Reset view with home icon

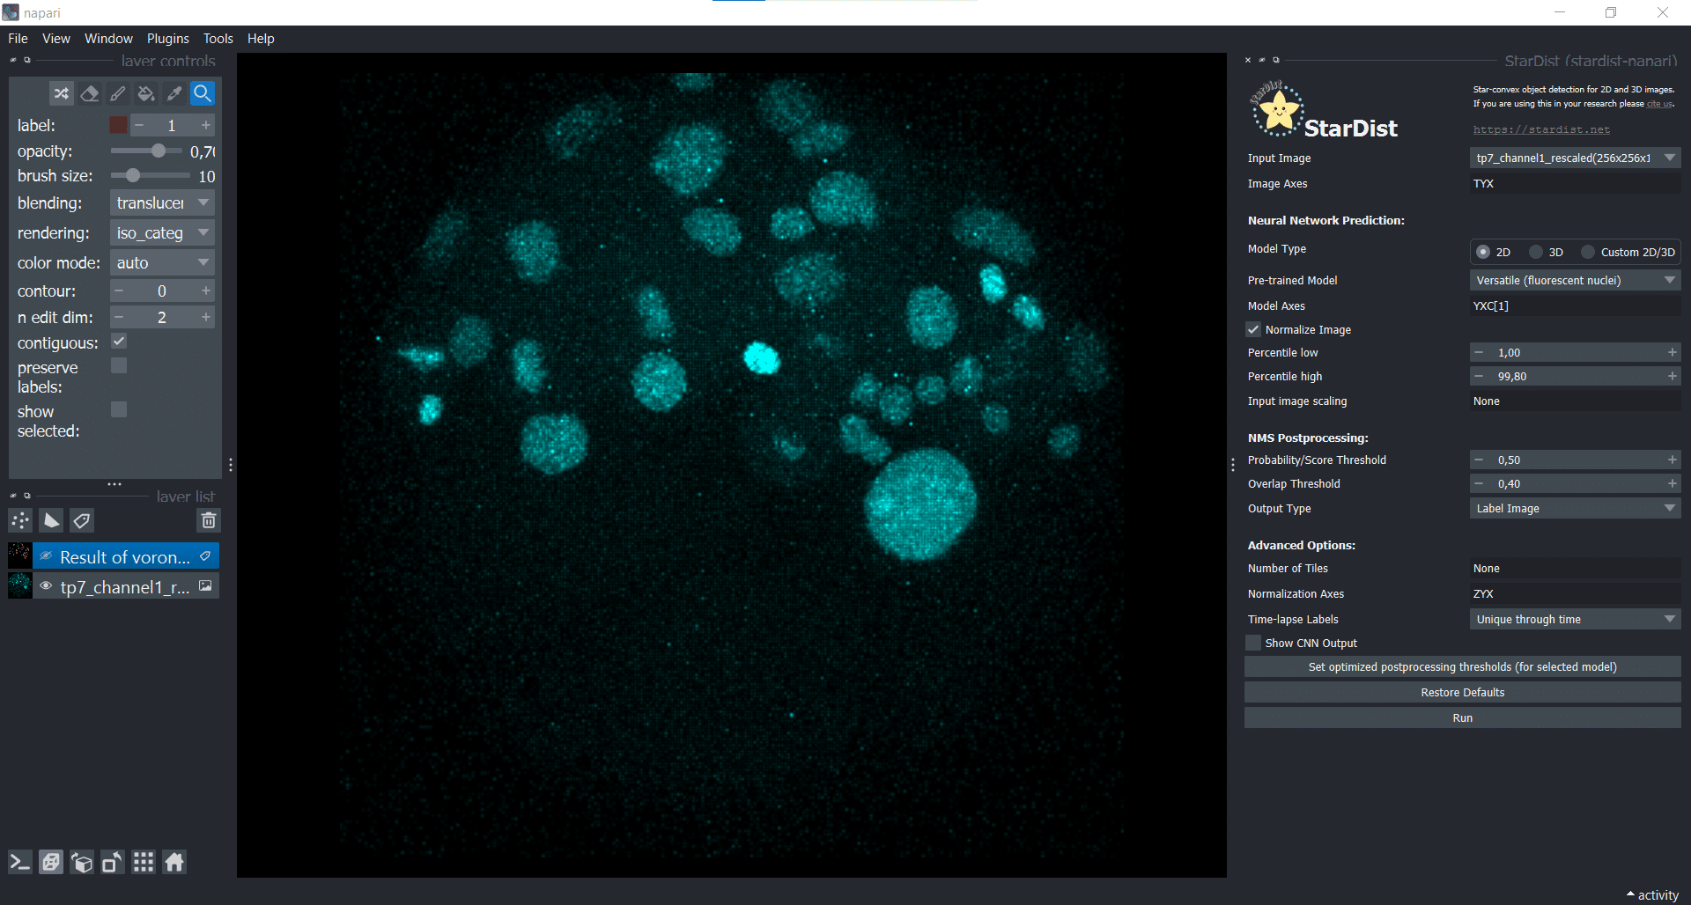coord(174,862)
